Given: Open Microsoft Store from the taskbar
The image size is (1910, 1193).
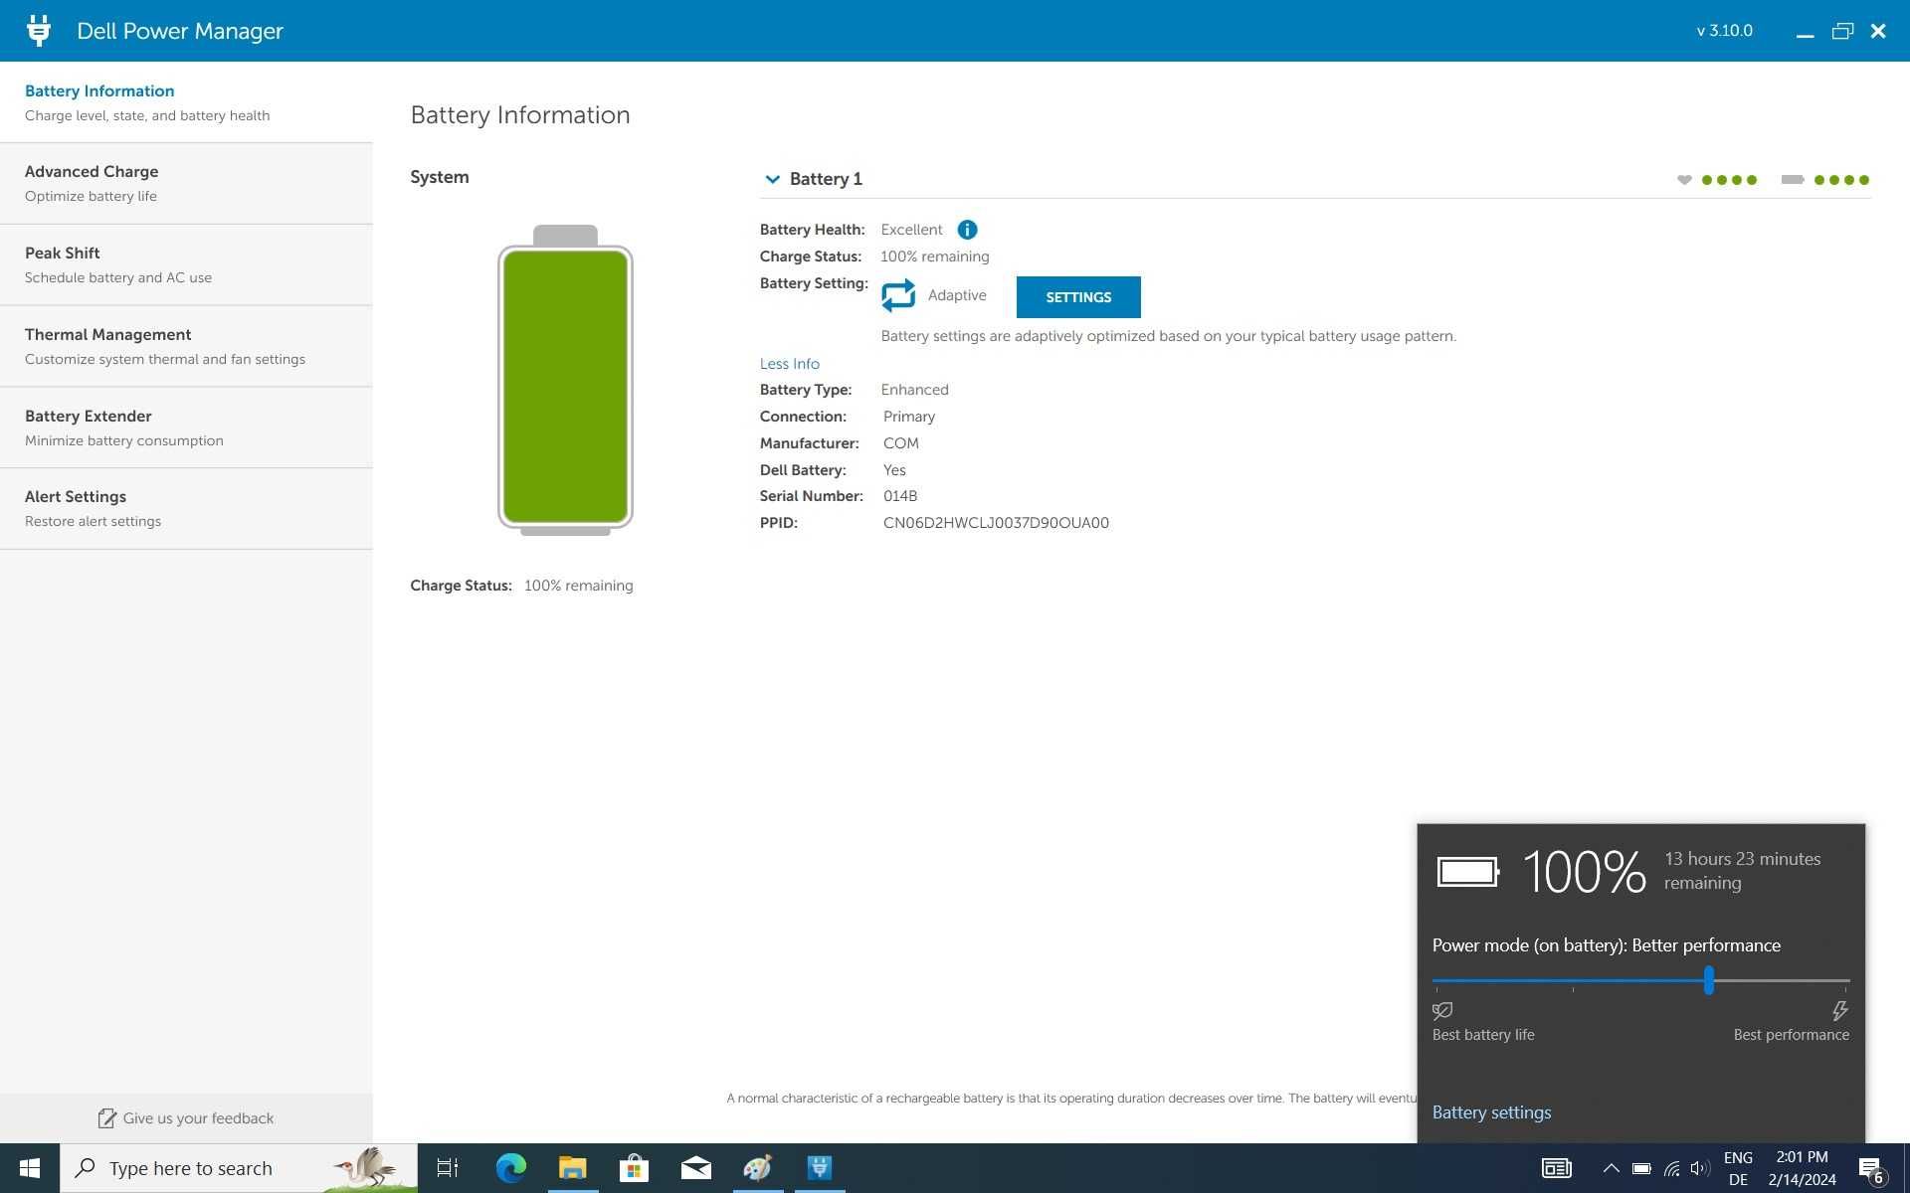Looking at the screenshot, I should (x=634, y=1168).
